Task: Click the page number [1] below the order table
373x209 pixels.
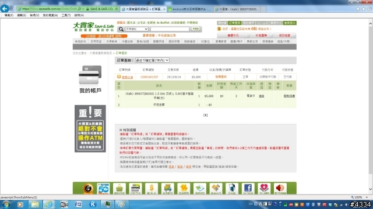Action: [x=206, y=115]
